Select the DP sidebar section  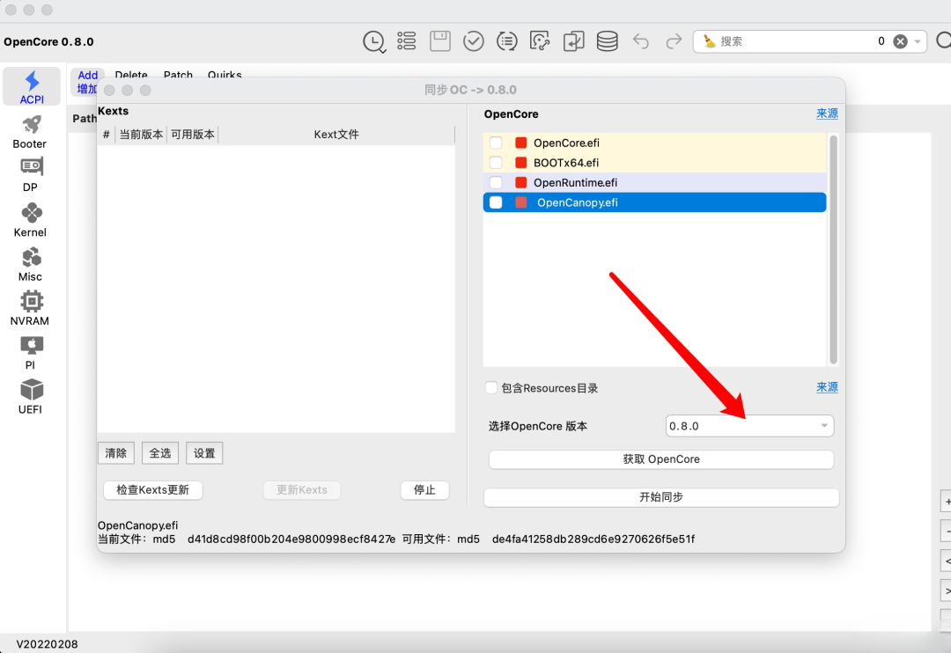[30, 174]
